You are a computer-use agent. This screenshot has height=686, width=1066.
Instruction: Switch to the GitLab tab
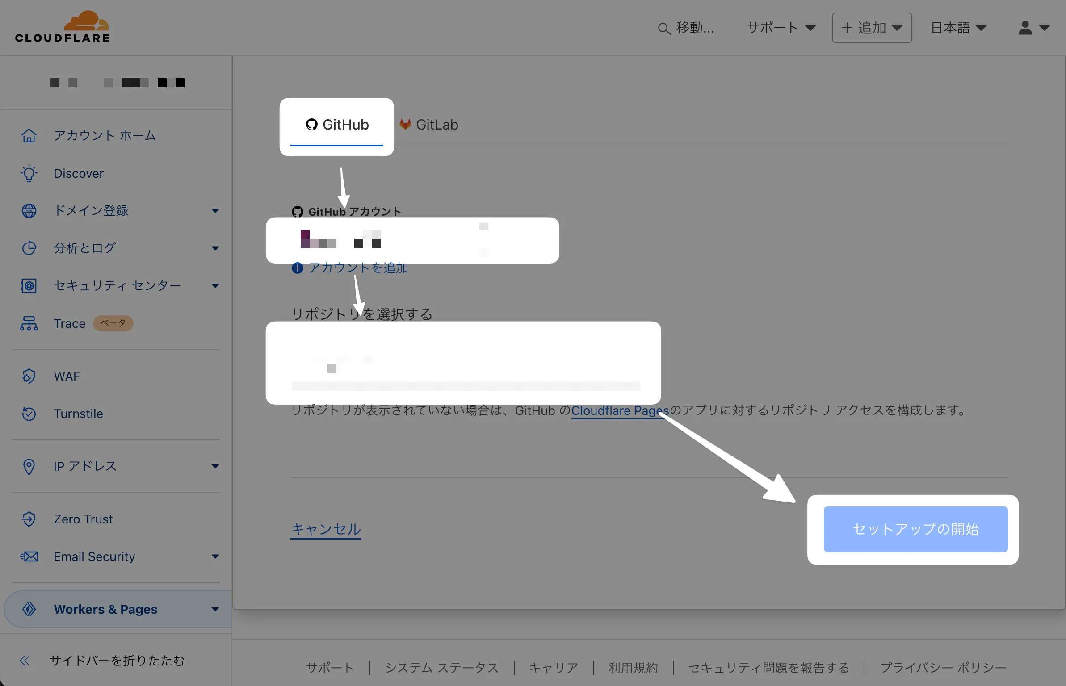(x=429, y=125)
